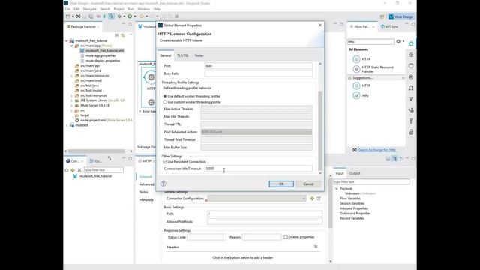Expand the src/main/resources folder

pyautogui.click(x=72, y=76)
